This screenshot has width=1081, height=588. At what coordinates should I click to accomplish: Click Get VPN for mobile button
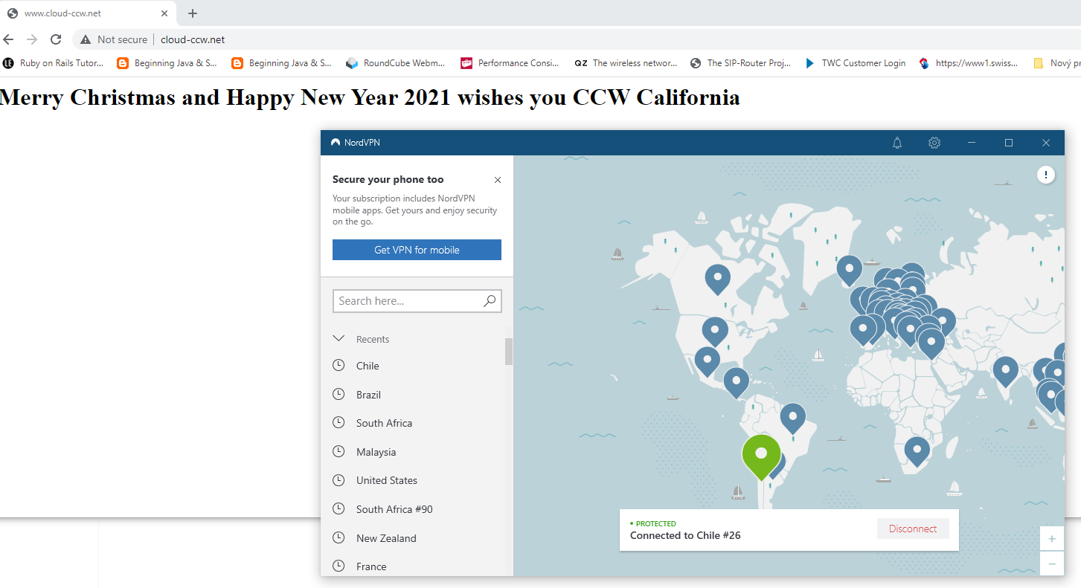417,250
